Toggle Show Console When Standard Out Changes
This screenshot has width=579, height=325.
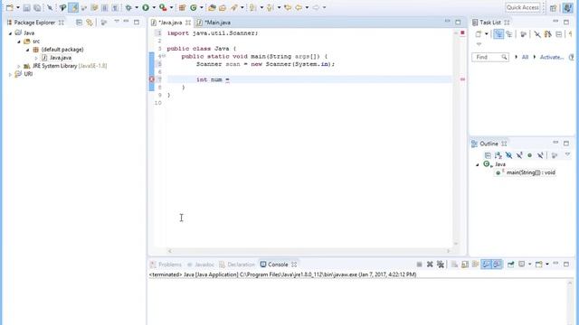click(x=487, y=265)
